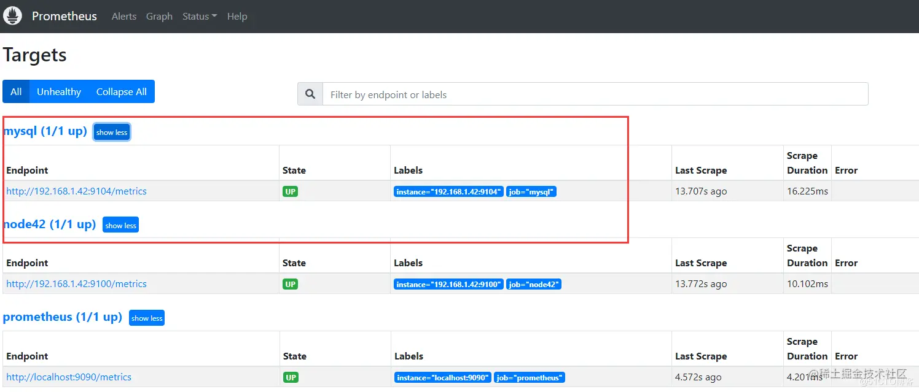Click the mysql (1/1 up) heading

pyautogui.click(x=45, y=131)
